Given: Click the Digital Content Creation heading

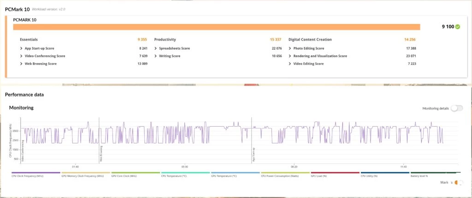Looking at the screenshot, I should 310,40.
